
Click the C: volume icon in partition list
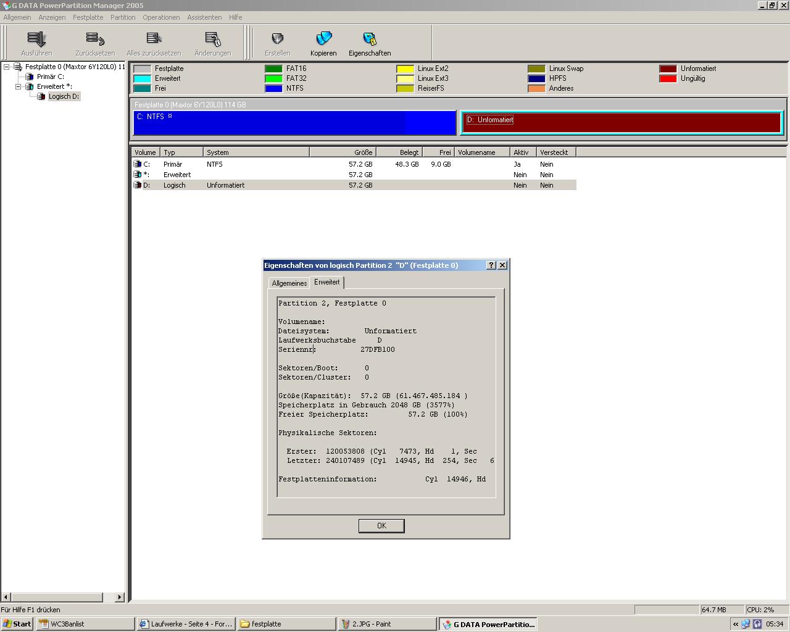[x=138, y=164]
